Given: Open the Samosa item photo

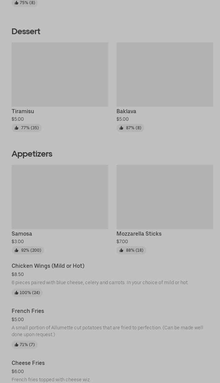Looking at the screenshot, I should (x=60, y=197).
